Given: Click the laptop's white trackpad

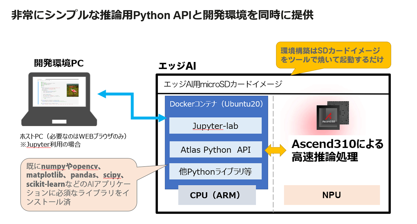Looking at the screenshot, I should tap(59, 122).
